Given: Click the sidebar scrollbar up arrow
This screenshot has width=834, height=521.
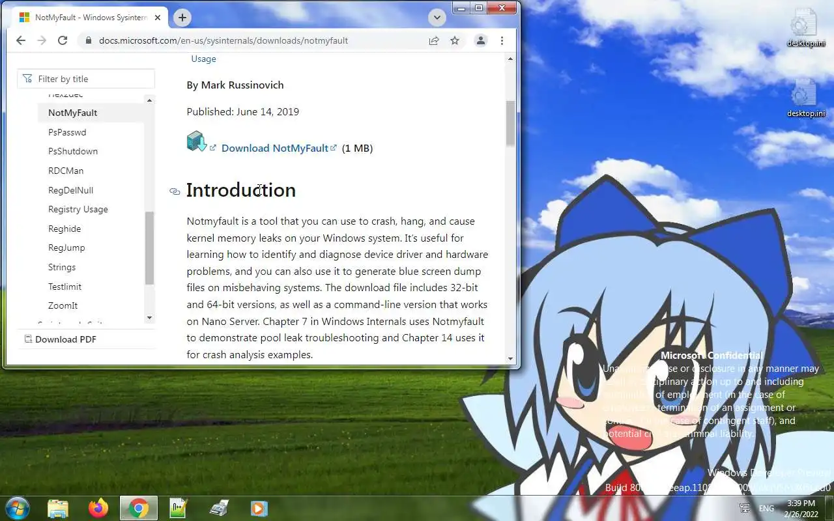Looking at the screenshot, I should point(150,100).
